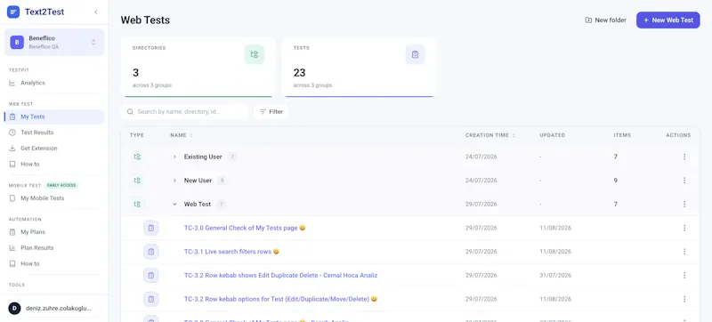This screenshot has height=322, width=712.
Task: Click the Text2Test logo icon
Action: click(x=13, y=12)
